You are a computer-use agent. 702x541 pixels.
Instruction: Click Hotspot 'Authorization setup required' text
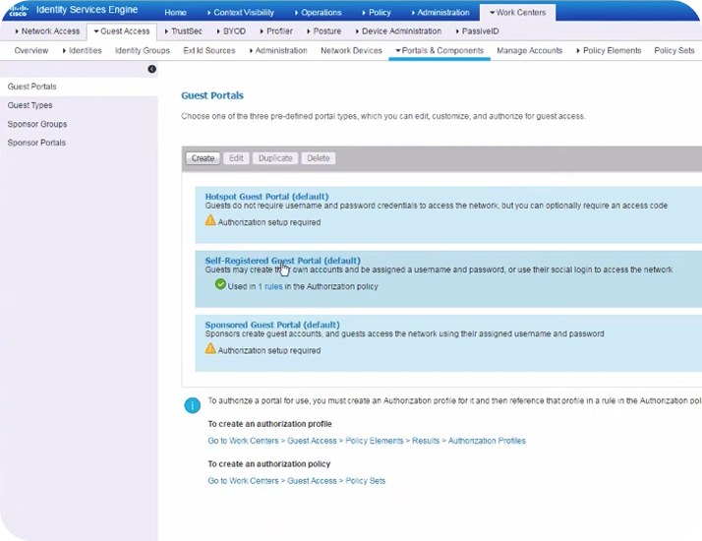(269, 222)
